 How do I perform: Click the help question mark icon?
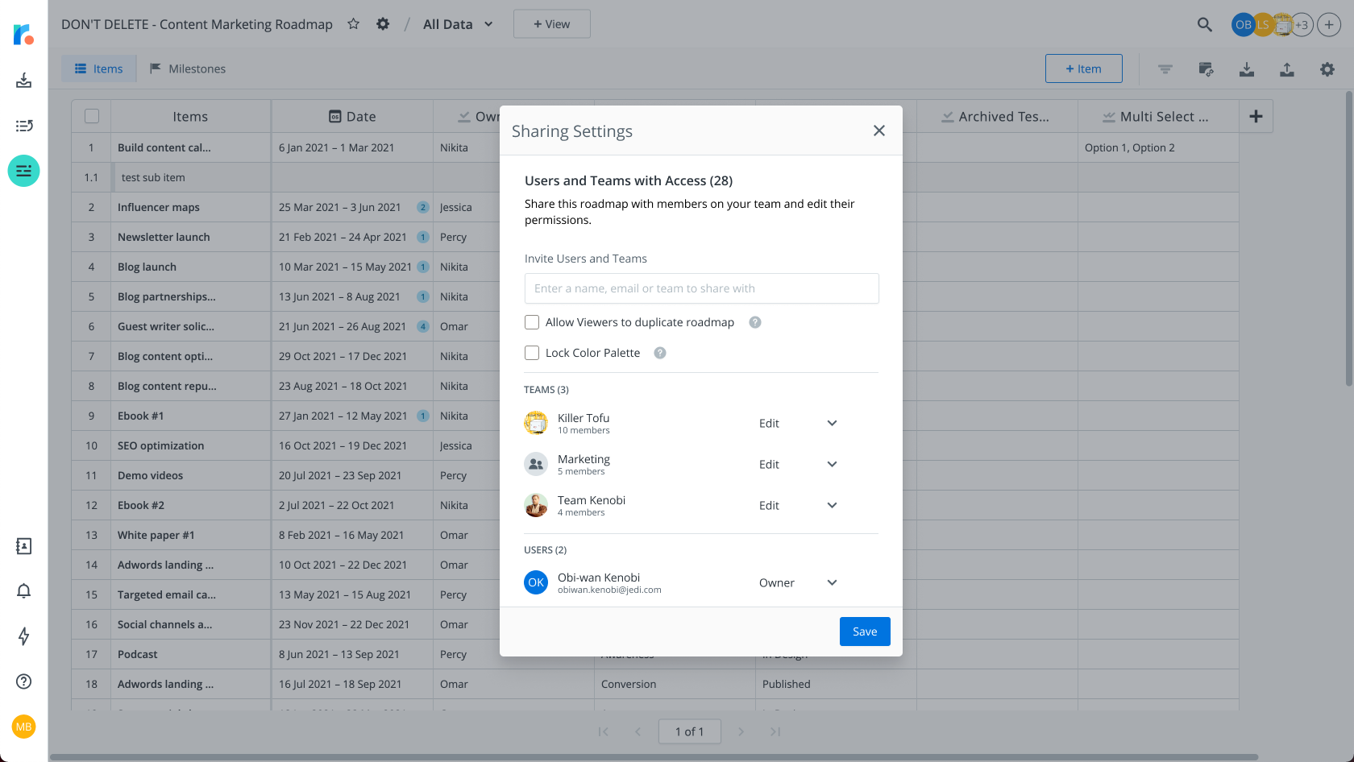click(23, 681)
